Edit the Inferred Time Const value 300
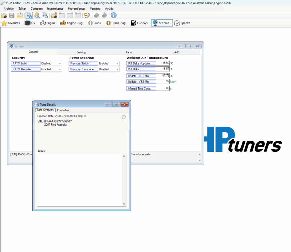The image size is (291, 252). pos(163,89)
